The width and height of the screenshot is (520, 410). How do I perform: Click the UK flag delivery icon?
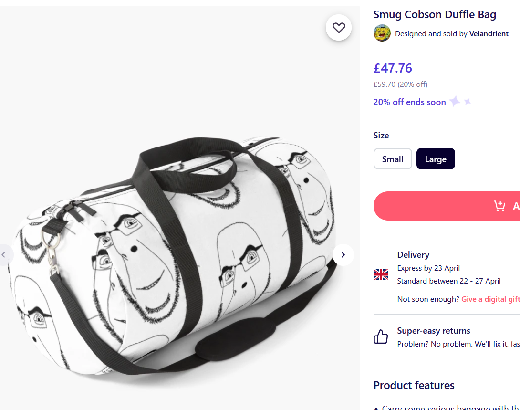381,274
